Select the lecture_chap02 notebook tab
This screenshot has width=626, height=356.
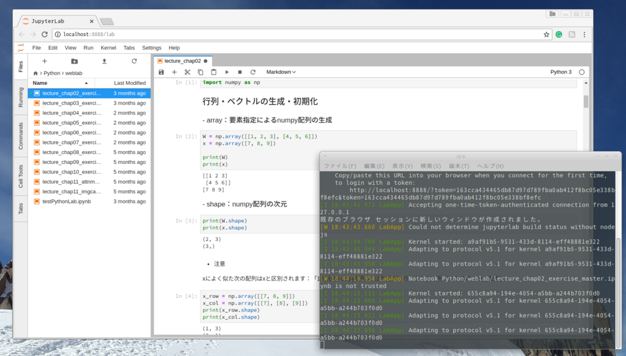pyautogui.click(x=183, y=61)
